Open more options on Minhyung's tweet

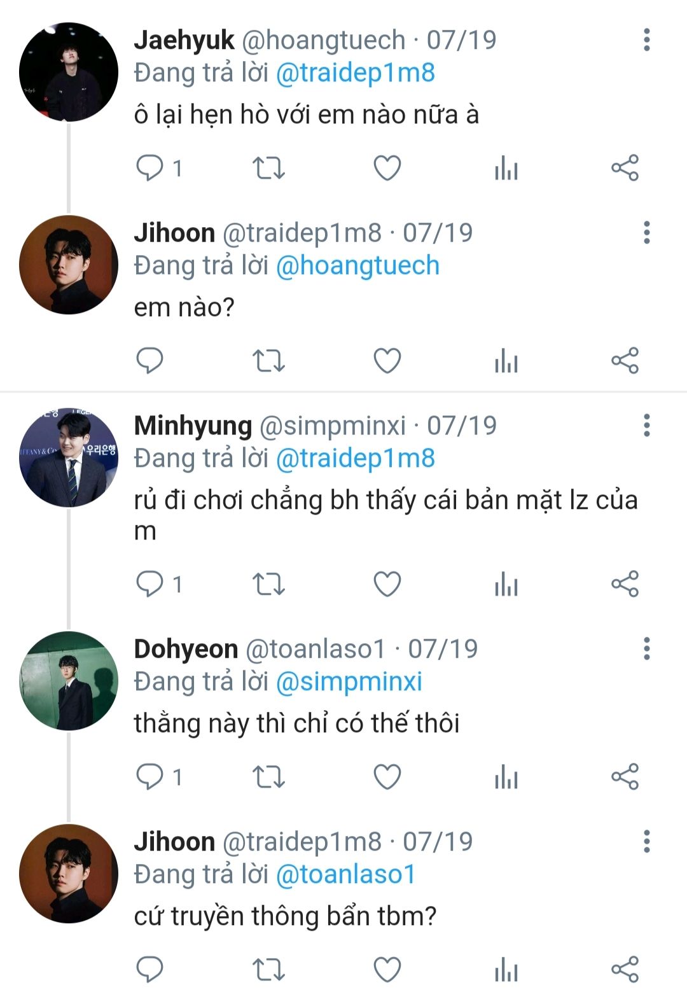(647, 426)
